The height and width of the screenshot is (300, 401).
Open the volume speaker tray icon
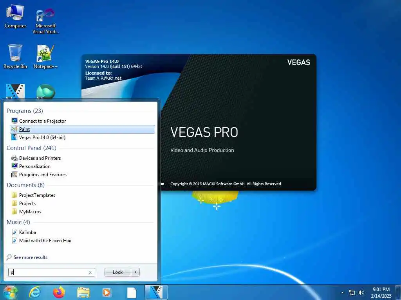coord(361,293)
